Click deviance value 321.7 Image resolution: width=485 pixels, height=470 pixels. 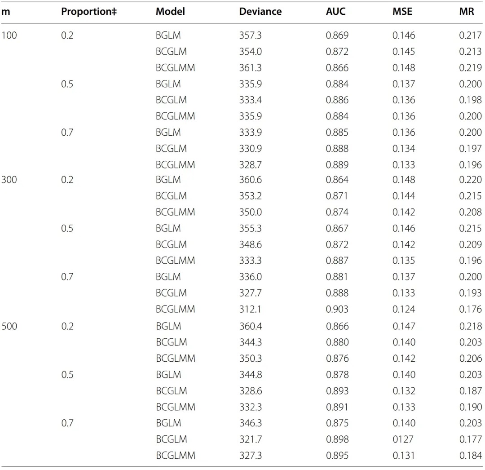(251, 439)
